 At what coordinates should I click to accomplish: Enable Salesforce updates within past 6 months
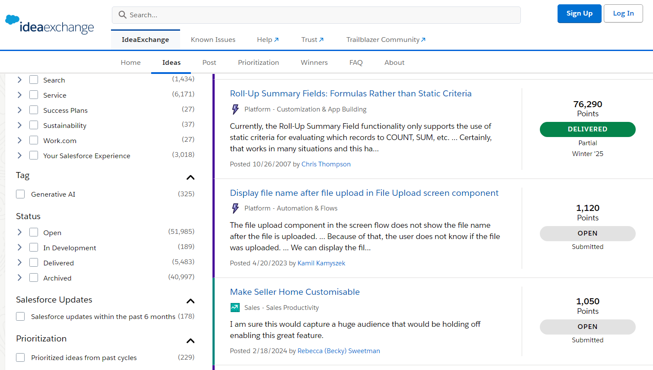pos(20,316)
